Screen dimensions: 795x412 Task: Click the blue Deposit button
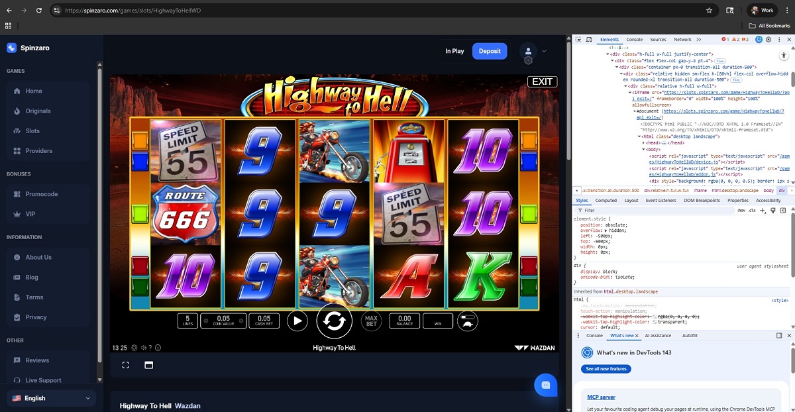point(490,51)
